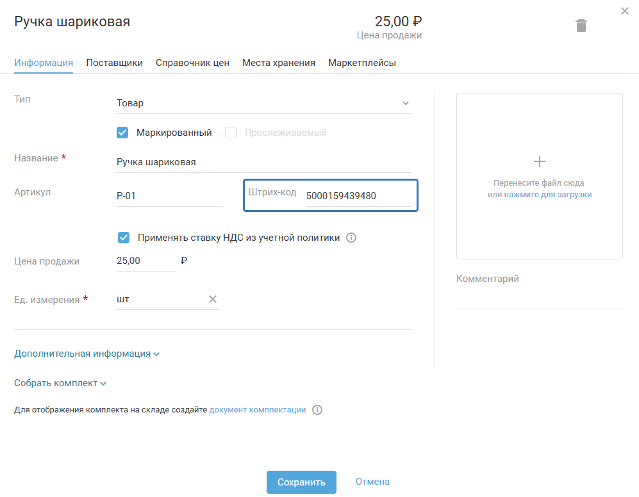Click the info icon after документ комплектации
This screenshot has height=497, width=639.
pyautogui.click(x=317, y=410)
